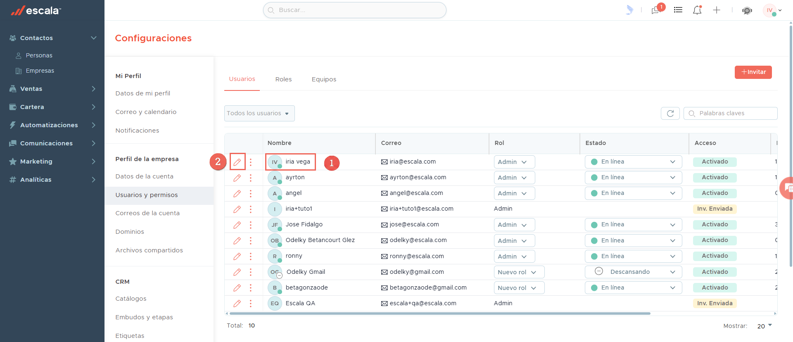Click the Palabras claves search field
Screen dimensions: 793x342
[731, 113]
